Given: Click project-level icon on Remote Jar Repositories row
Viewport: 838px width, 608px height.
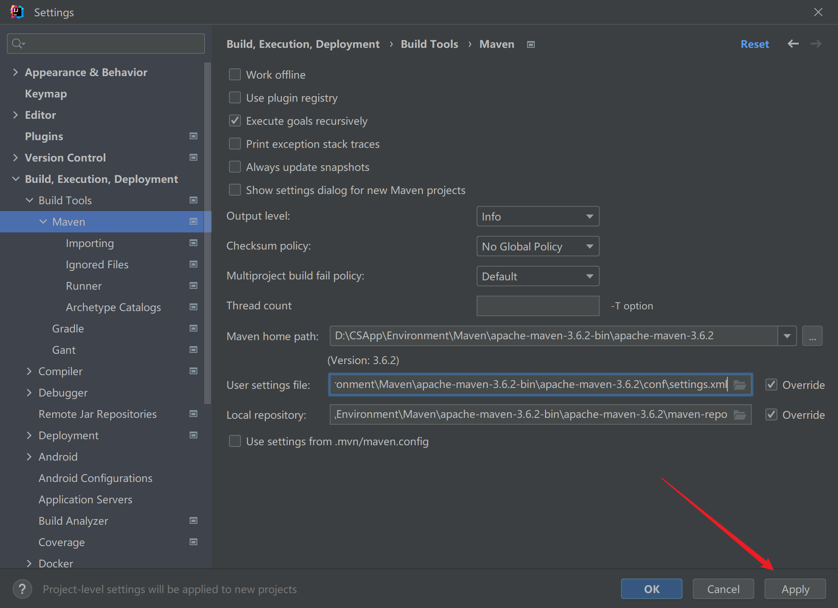Looking at the screenshot, I should pyautogui.click(x=193, y=414).
